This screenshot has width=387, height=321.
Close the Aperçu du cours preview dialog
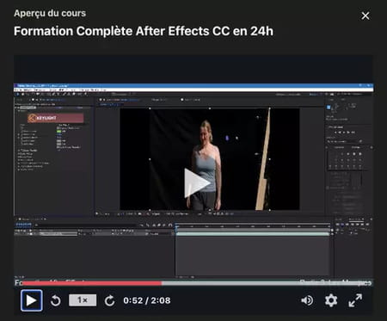tap(365, 15)
